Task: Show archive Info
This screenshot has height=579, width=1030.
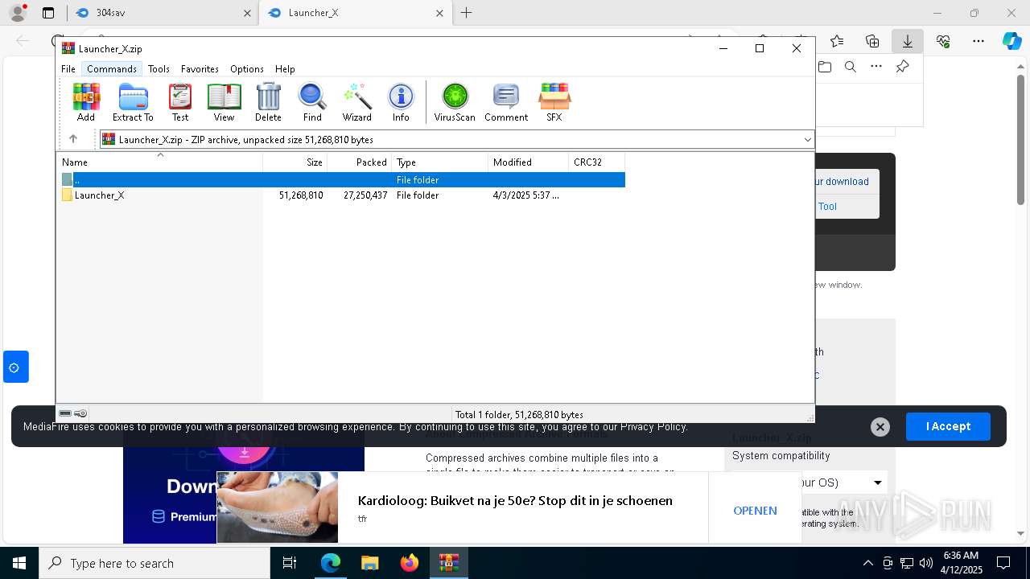Action: (401, 103)
